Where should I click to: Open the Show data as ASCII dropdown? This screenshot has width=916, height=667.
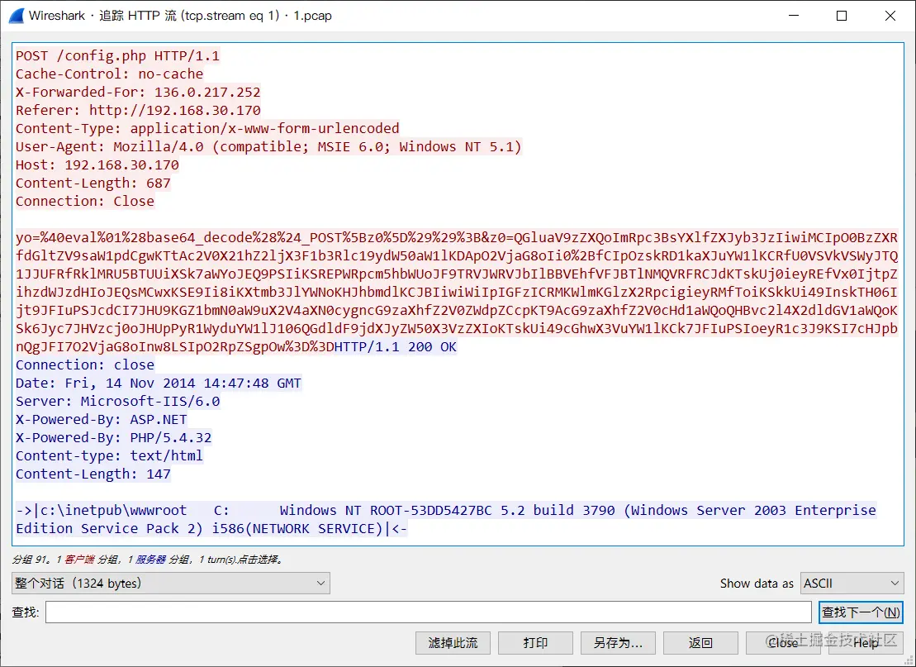852,583
